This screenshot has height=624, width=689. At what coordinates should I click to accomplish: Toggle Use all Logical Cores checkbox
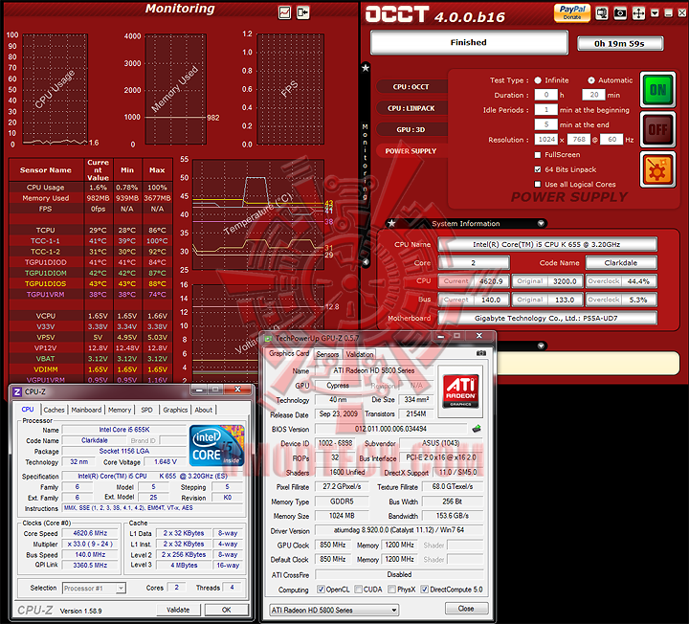(538, 184)
